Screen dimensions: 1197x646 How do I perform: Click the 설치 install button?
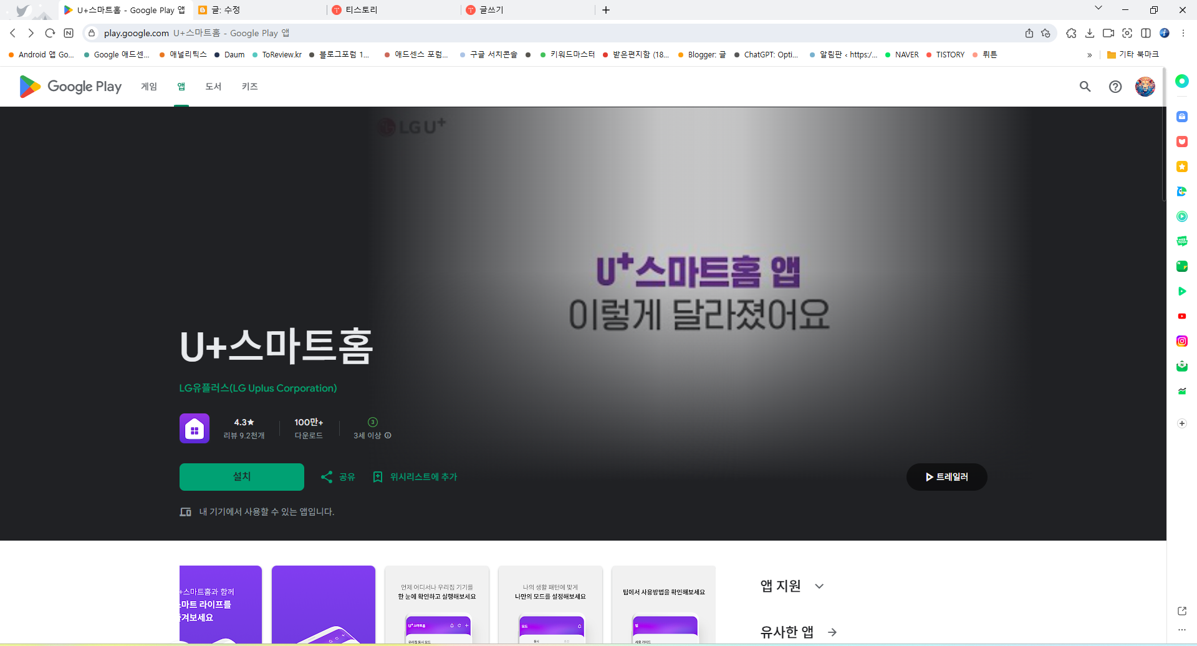pos(241,476)
